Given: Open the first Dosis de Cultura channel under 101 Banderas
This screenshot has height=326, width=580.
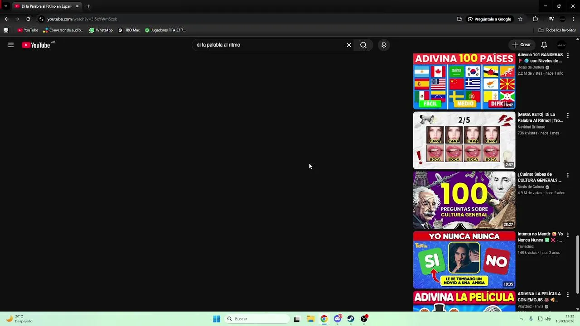Looking at the screenshot, I should coord(531,67).
